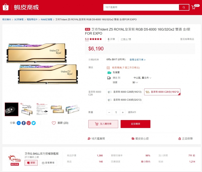202x172 pixels.
Task: Share product on Pinterest icon
Action: (x=29, y=123)
